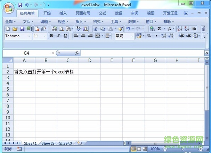Open the Customize Quick Access Toolbar dropdown
Image resolution: width=211 pixels, height=153 pixels.
48,5
